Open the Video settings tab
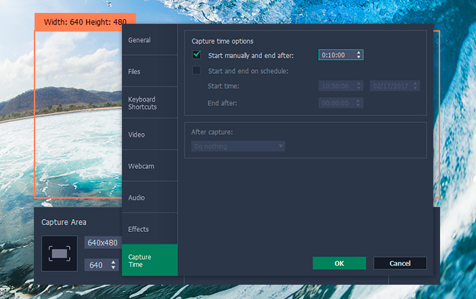The width and height of the screenshot is (476, 299). pyautogui.click(x=150, y=134)
